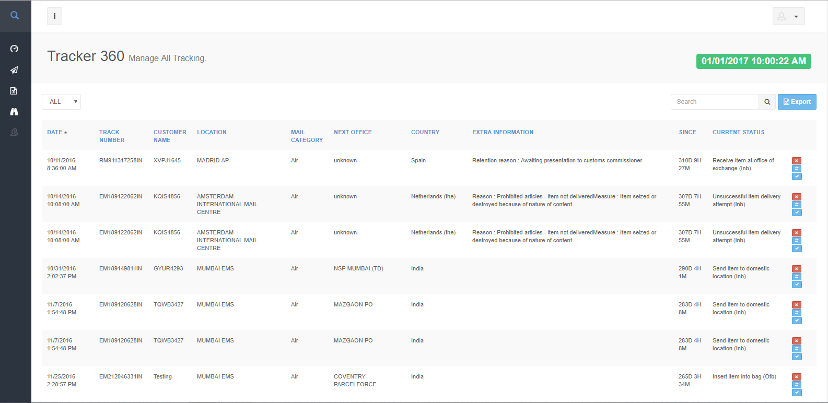
Task: Click the paper plane icon in the sidebar
Action: [14, 70]
